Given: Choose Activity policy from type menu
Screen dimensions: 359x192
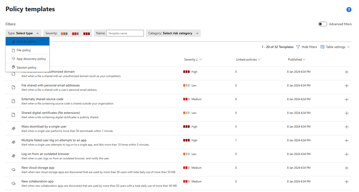Looking at the screenshot, I should pos(27,42).
